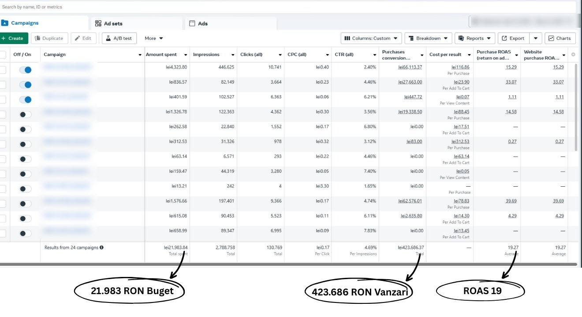This screenshot has height=317, width=582.
Task: Open the purchase value lei62,576.01 link
Action: (x=410, y=201)
